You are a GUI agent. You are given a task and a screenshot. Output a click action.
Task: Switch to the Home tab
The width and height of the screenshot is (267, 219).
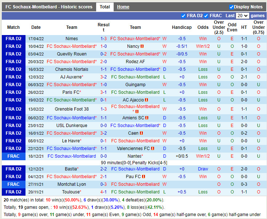click(x=123, y=7)
